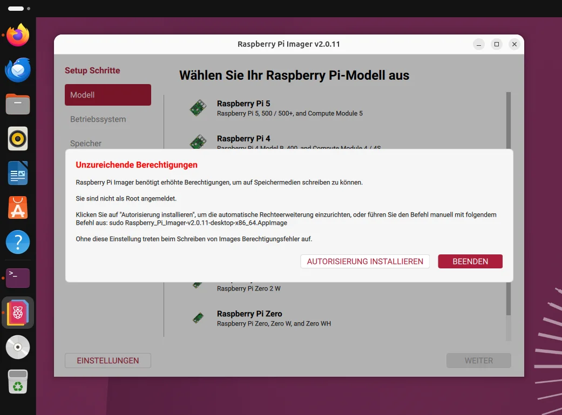The width and height of the screenshot is (562, 415).
Task: Launch LibreOffice Writer from the dock
Action: click(x=18, y=173)
